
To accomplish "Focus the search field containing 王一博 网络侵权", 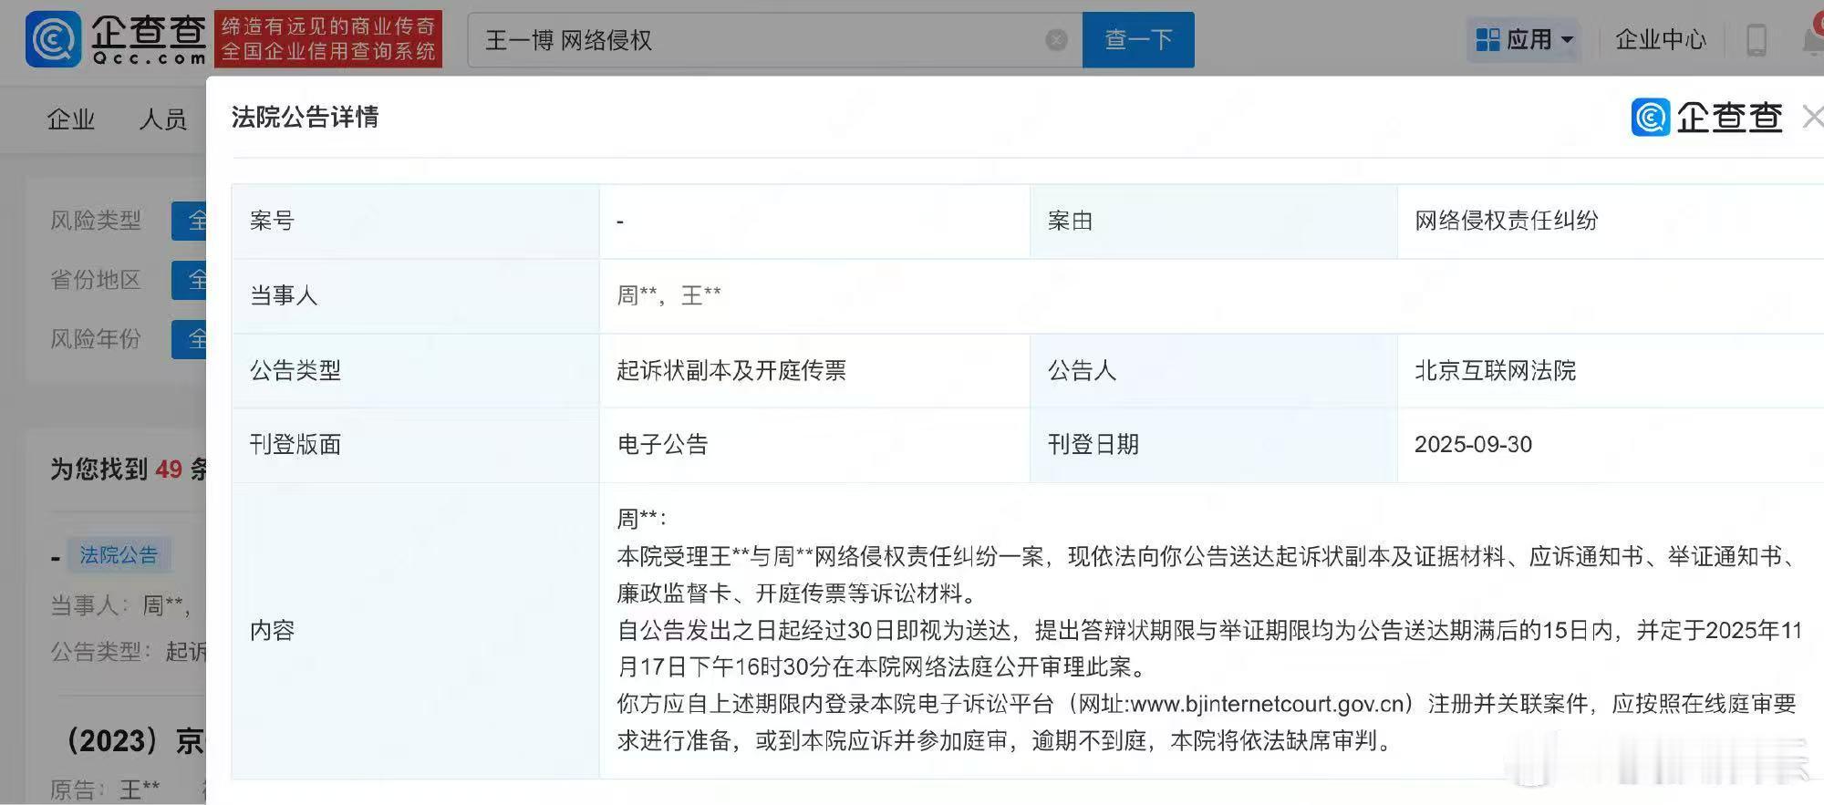I will (762, 40).
